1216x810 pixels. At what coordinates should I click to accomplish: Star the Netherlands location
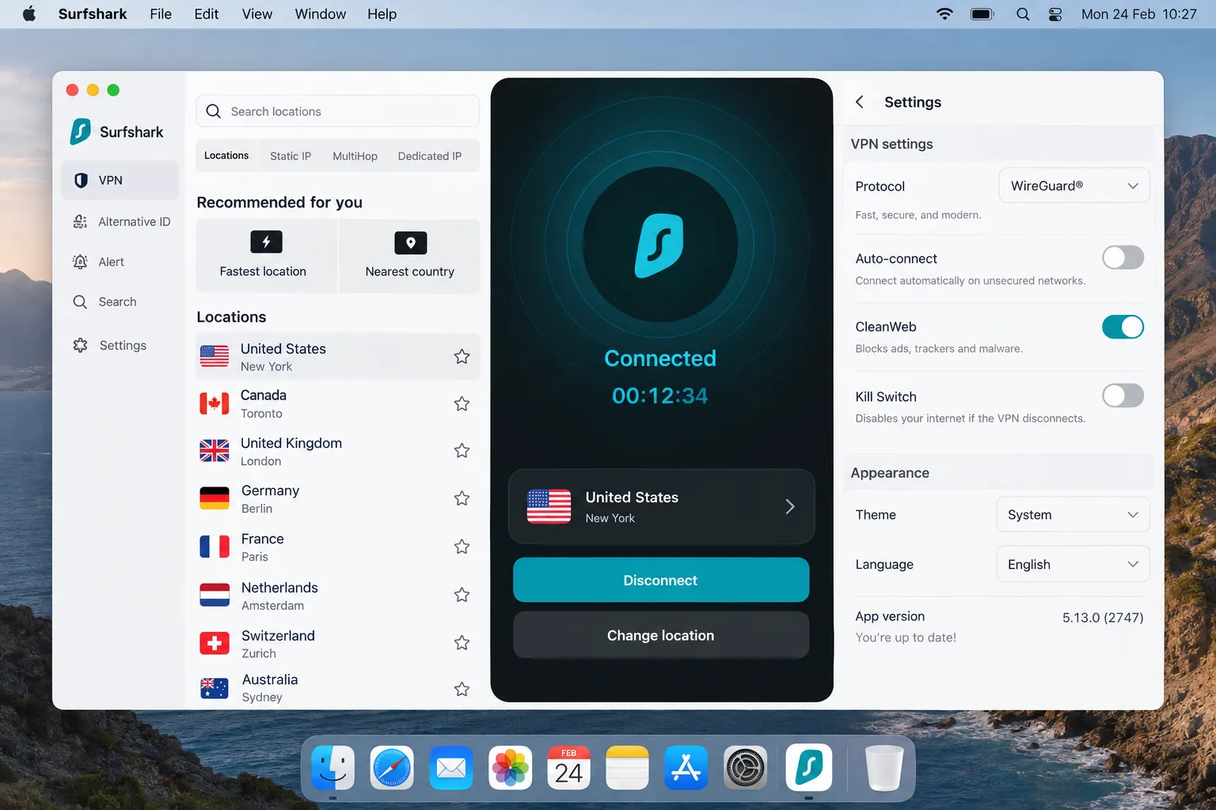click(x=462, y=595)
